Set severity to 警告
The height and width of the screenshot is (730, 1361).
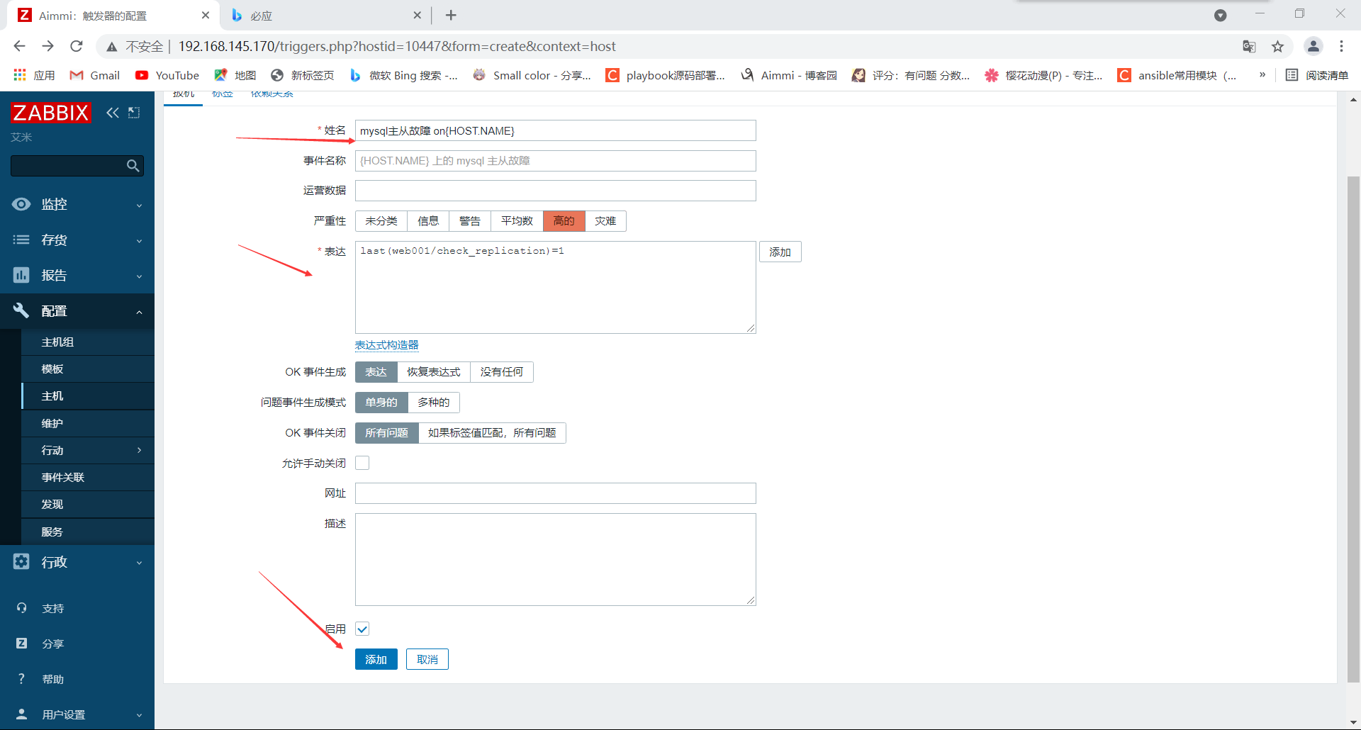(x=470, y=221)
